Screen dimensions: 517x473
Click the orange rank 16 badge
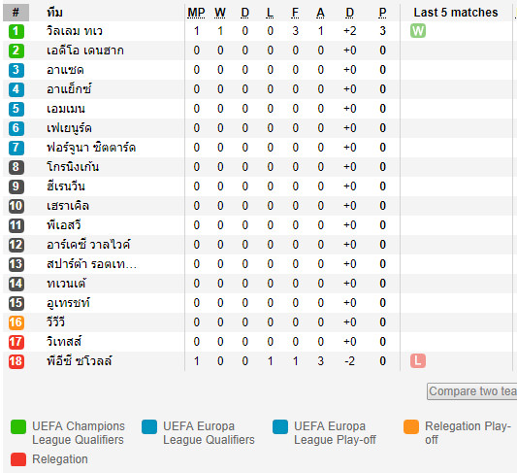tap(16, 322)
